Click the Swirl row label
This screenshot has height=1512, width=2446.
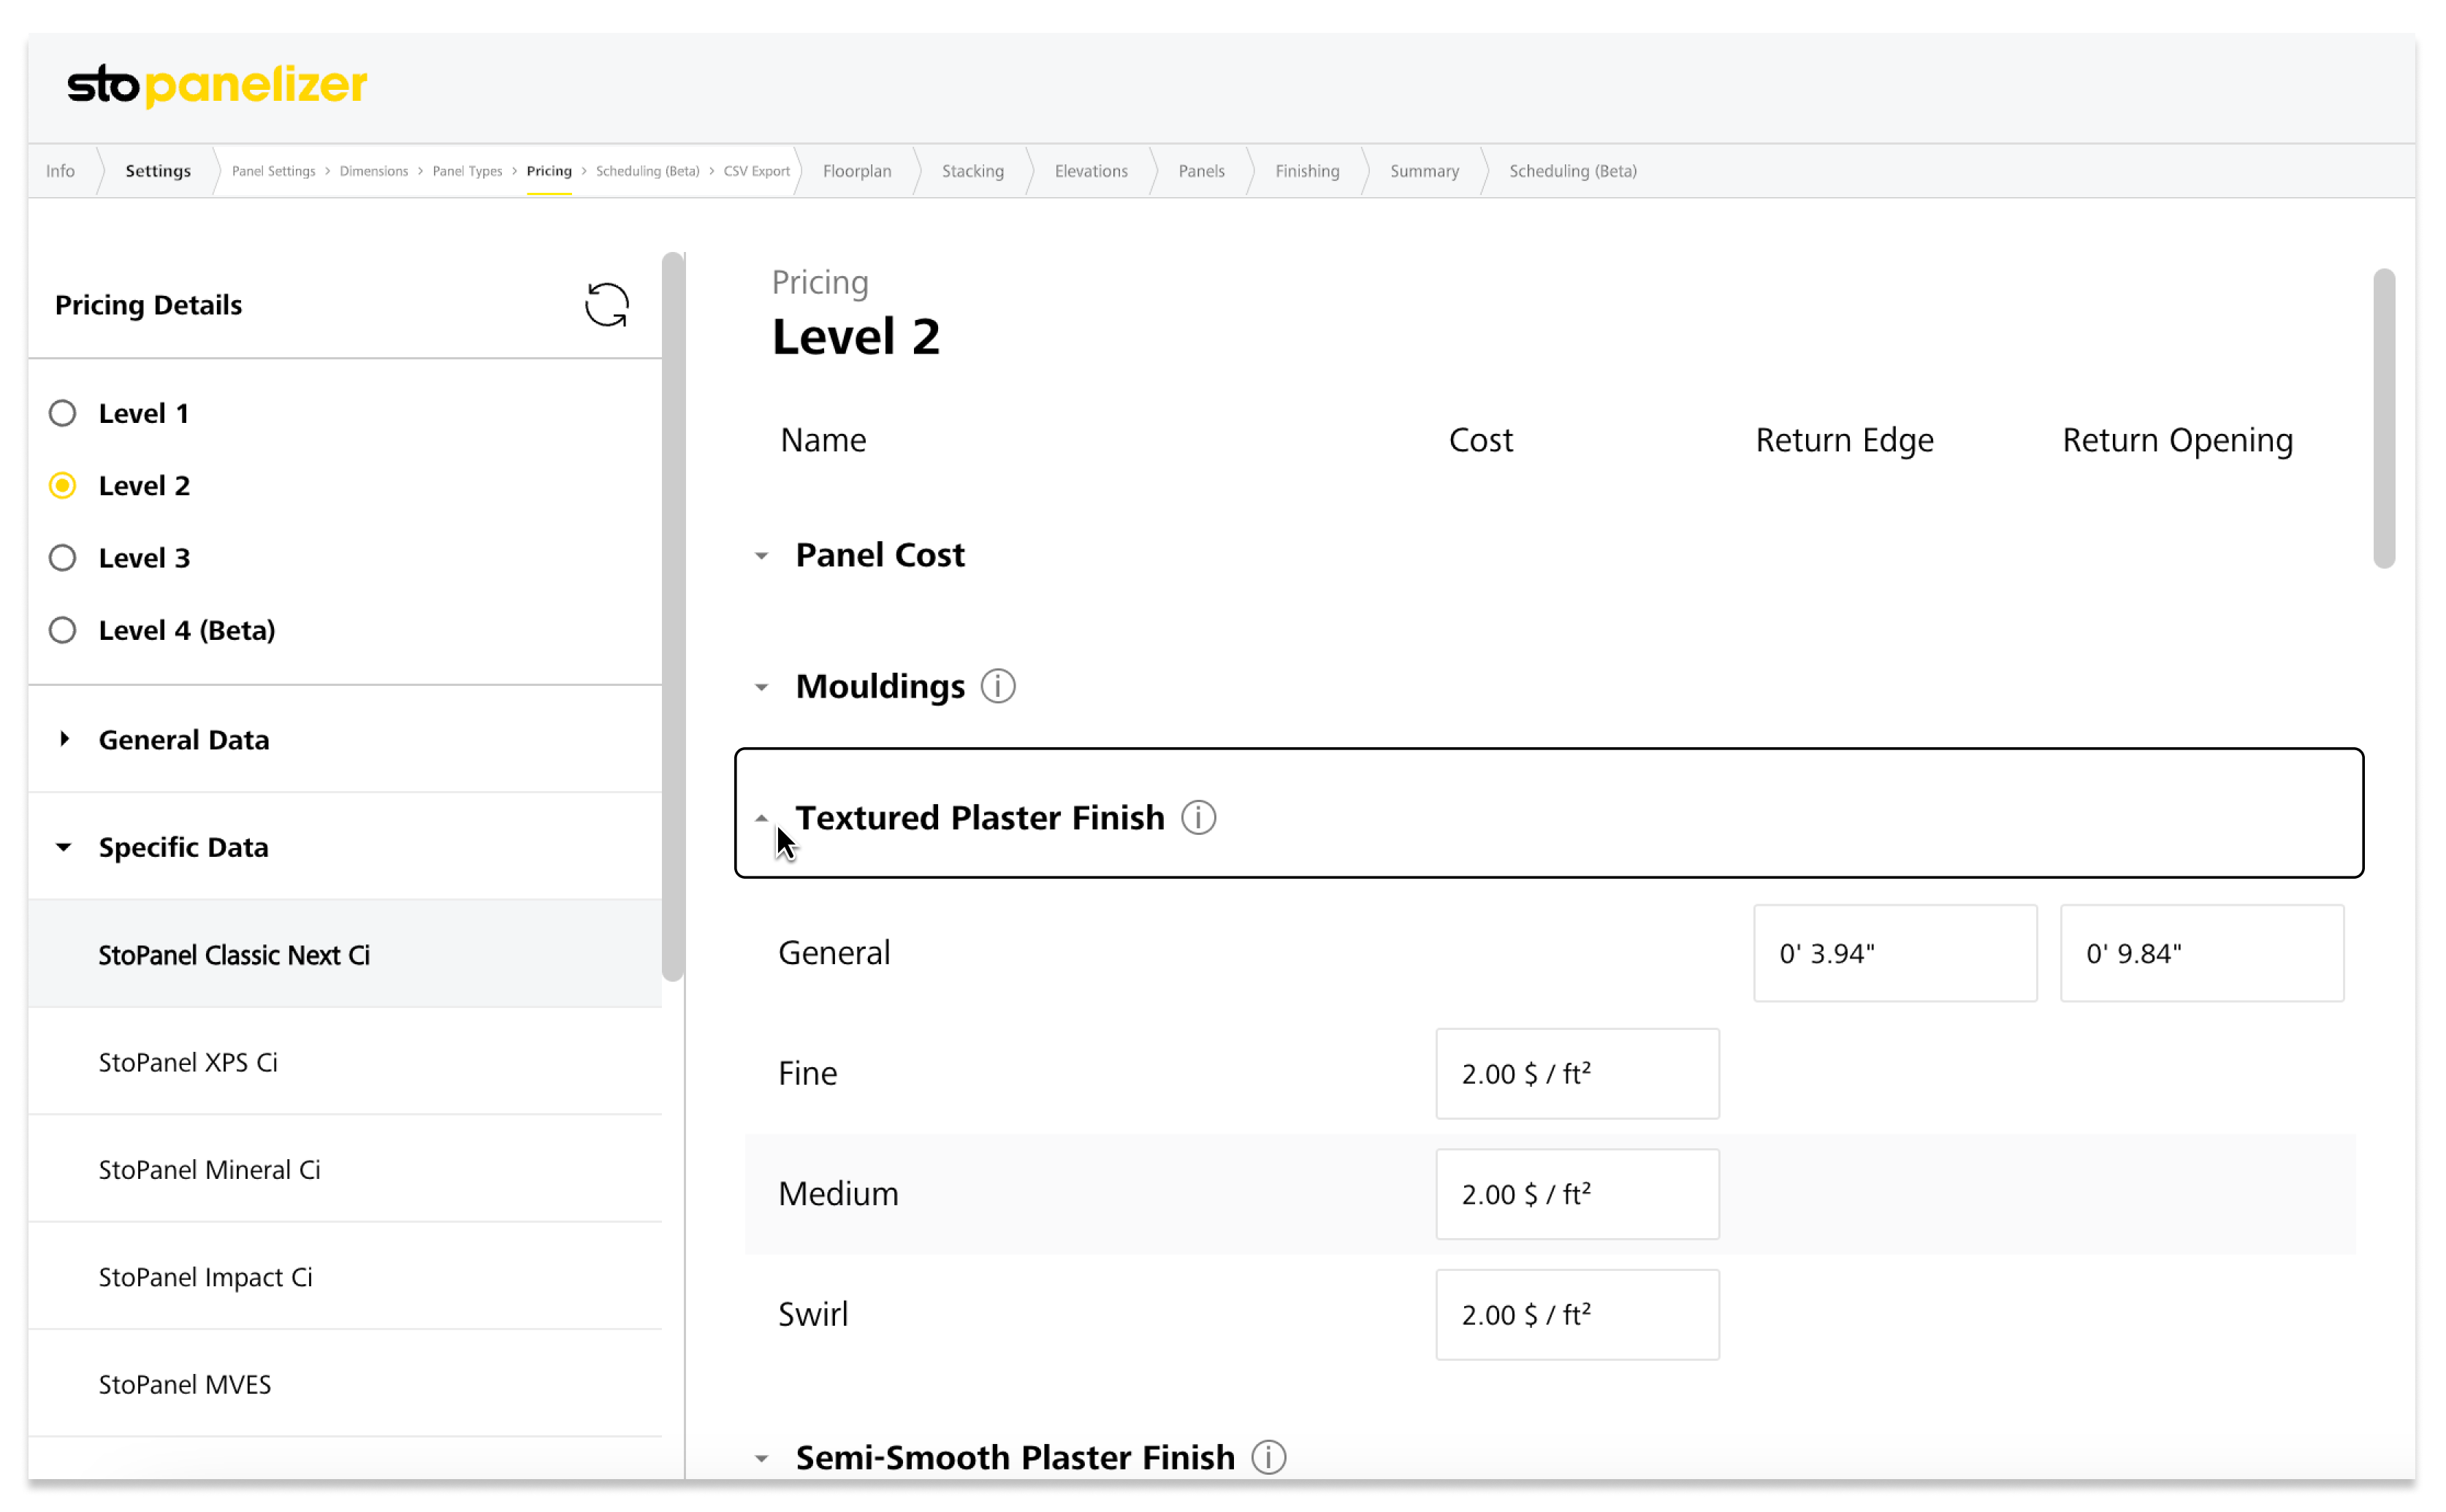[812, 1314]
